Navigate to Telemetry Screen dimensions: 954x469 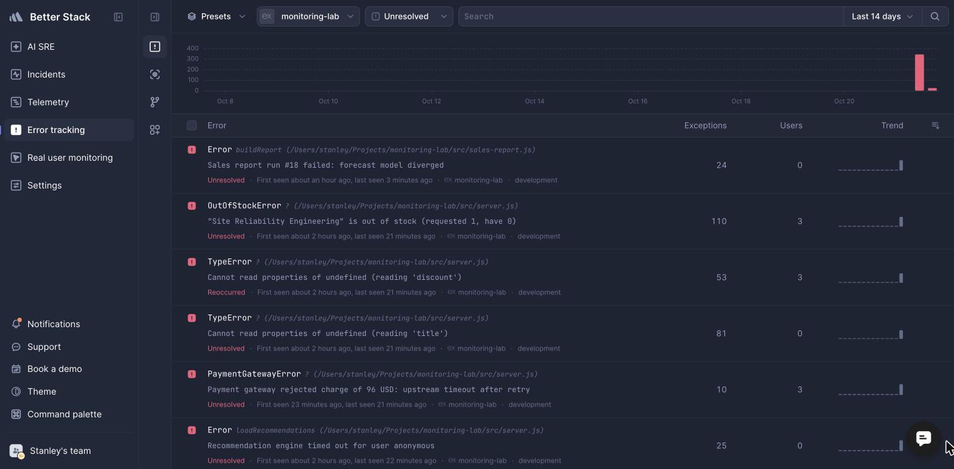69,102
